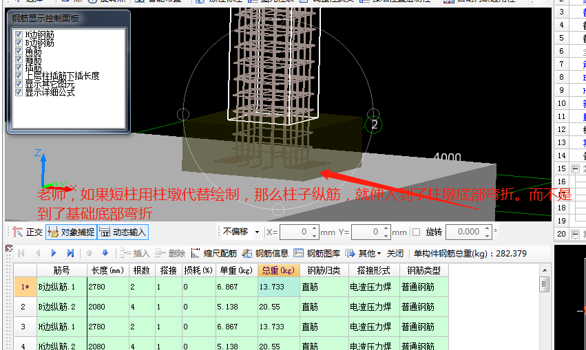Image resolution: width=586 pixels, height=350 pixels.
Task: Increase Y offset with up spinner
Action: click(386, 228)
